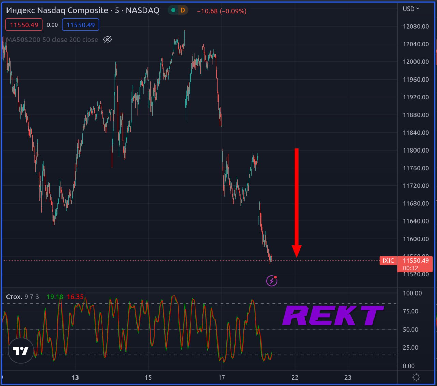The height and width of the screenshot is (386, 437).
Task: Click the 11920.00 price scale label
Action: (x=416, y=97)
